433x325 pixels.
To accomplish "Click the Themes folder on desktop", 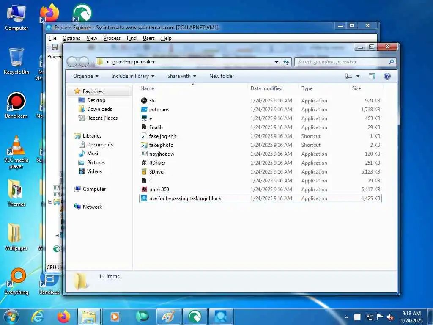I will point(16,193).
